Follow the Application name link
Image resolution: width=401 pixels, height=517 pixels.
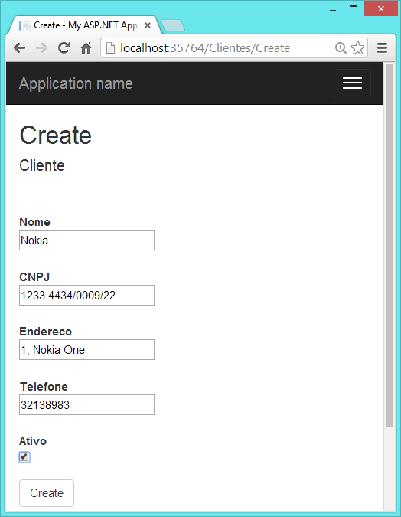76,83
